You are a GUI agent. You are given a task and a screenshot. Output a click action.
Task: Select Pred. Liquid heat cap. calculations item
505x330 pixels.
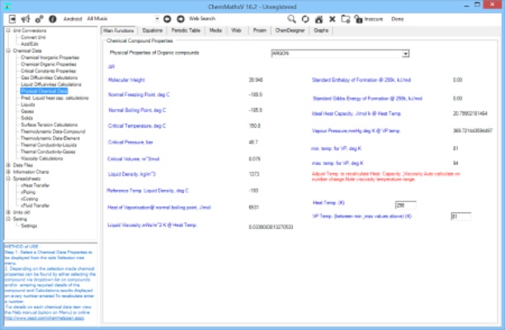(x=54, y=98)
